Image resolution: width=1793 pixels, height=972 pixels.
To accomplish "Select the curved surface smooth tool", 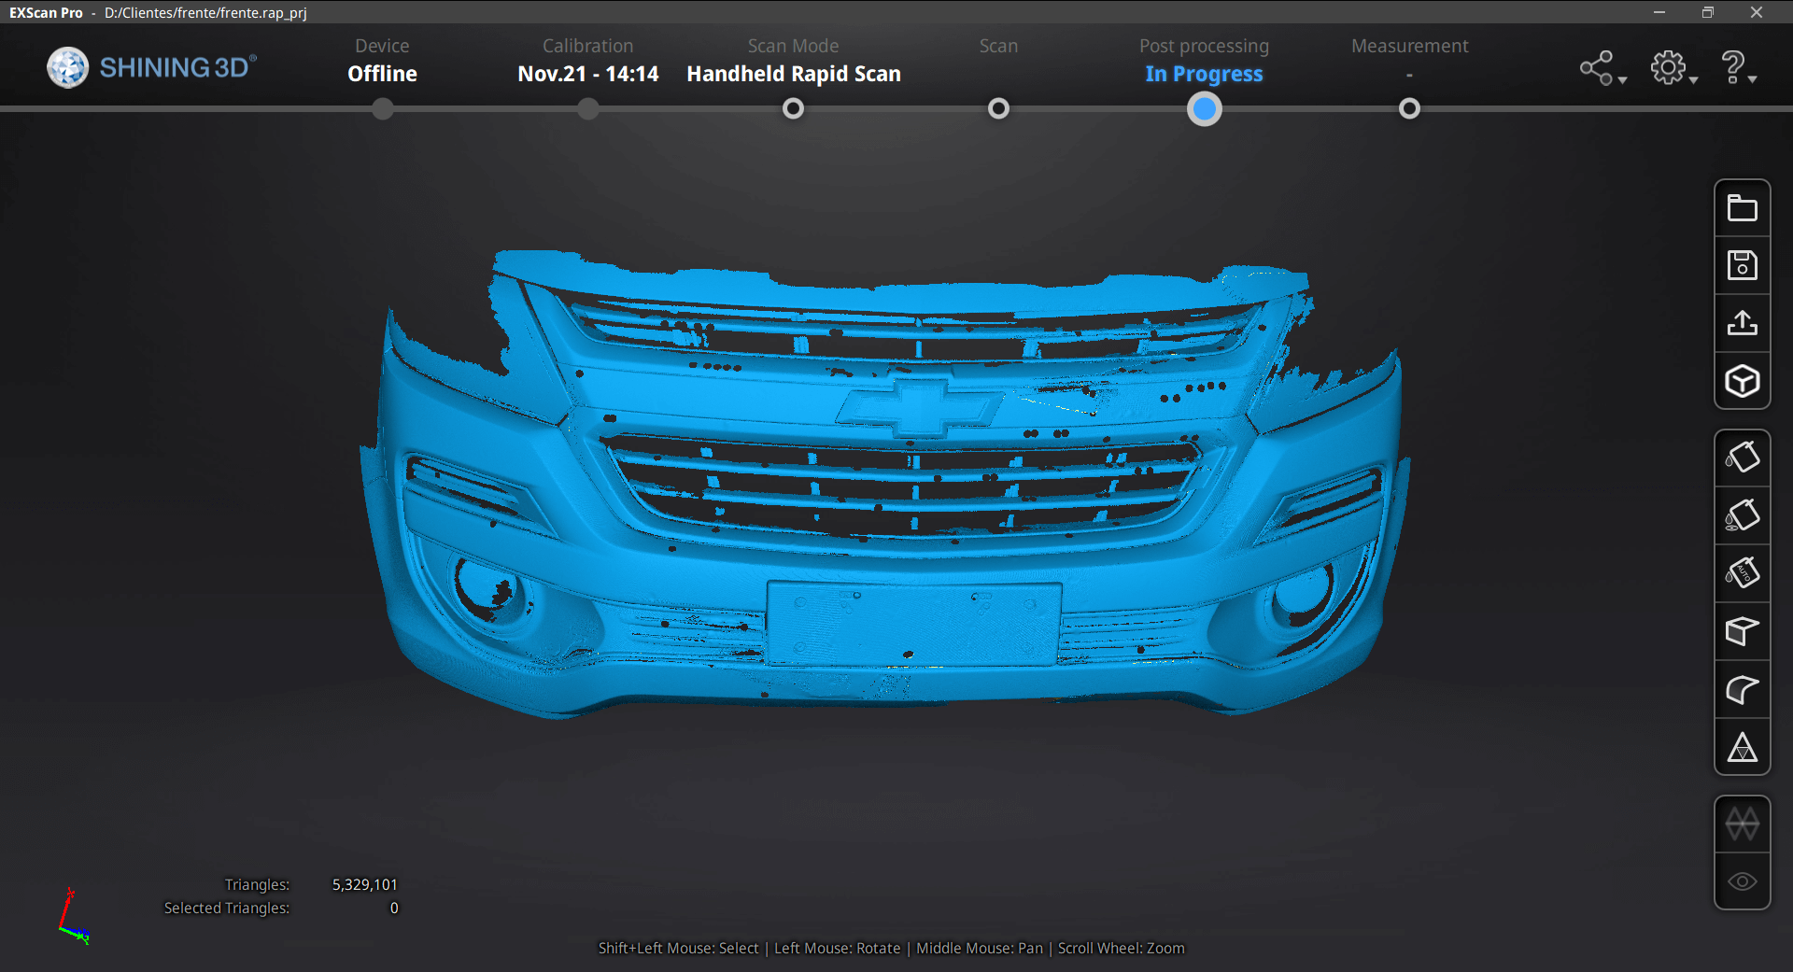I will 1742,689.
